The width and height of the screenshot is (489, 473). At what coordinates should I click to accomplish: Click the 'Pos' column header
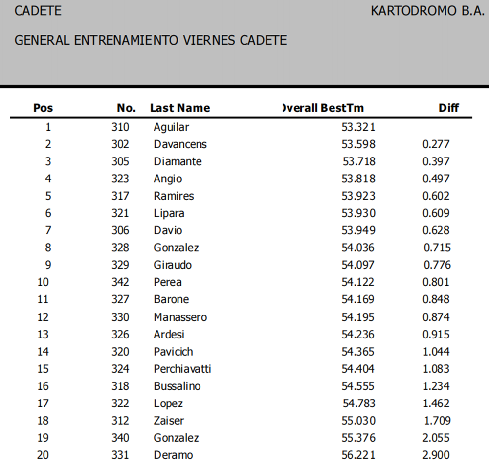[x=43, y=108]
